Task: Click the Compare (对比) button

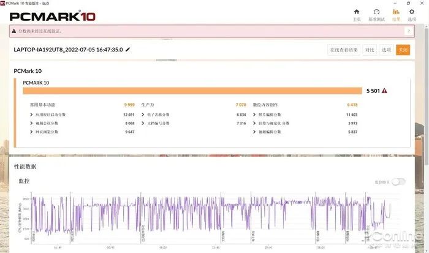Action: pyautogui.click(x=370, y=50)
